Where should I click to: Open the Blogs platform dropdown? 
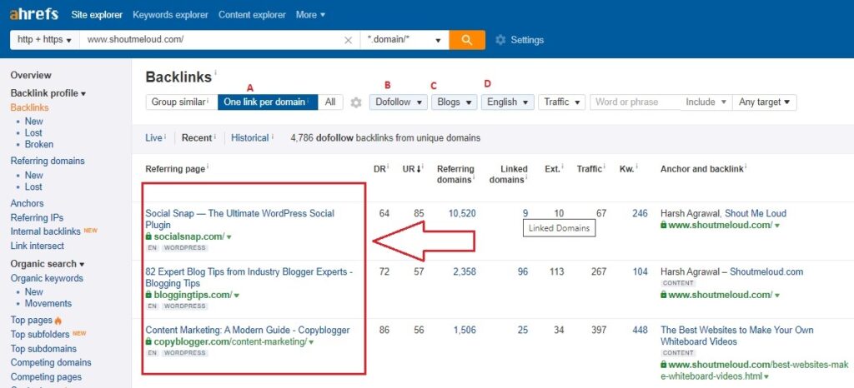click(455, 102)
